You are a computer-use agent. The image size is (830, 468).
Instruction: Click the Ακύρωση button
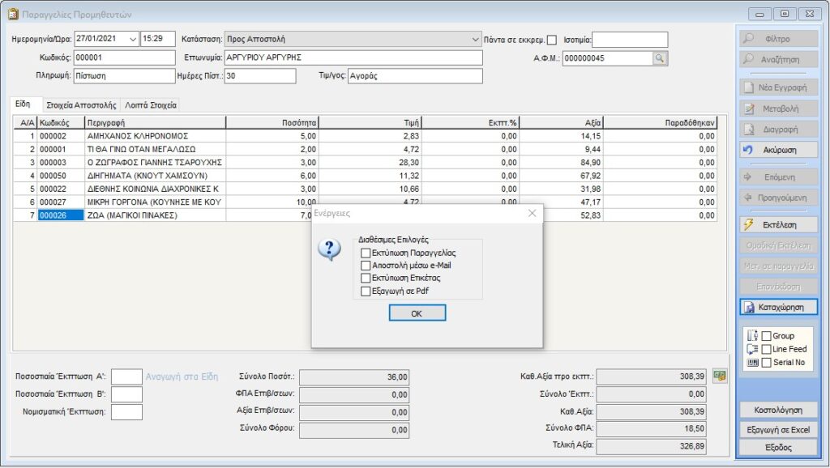tap(778, 150)
